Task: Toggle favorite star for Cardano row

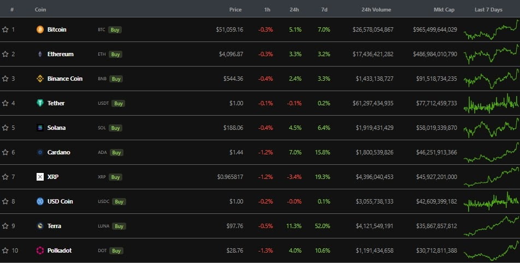Action: (5, 152)
